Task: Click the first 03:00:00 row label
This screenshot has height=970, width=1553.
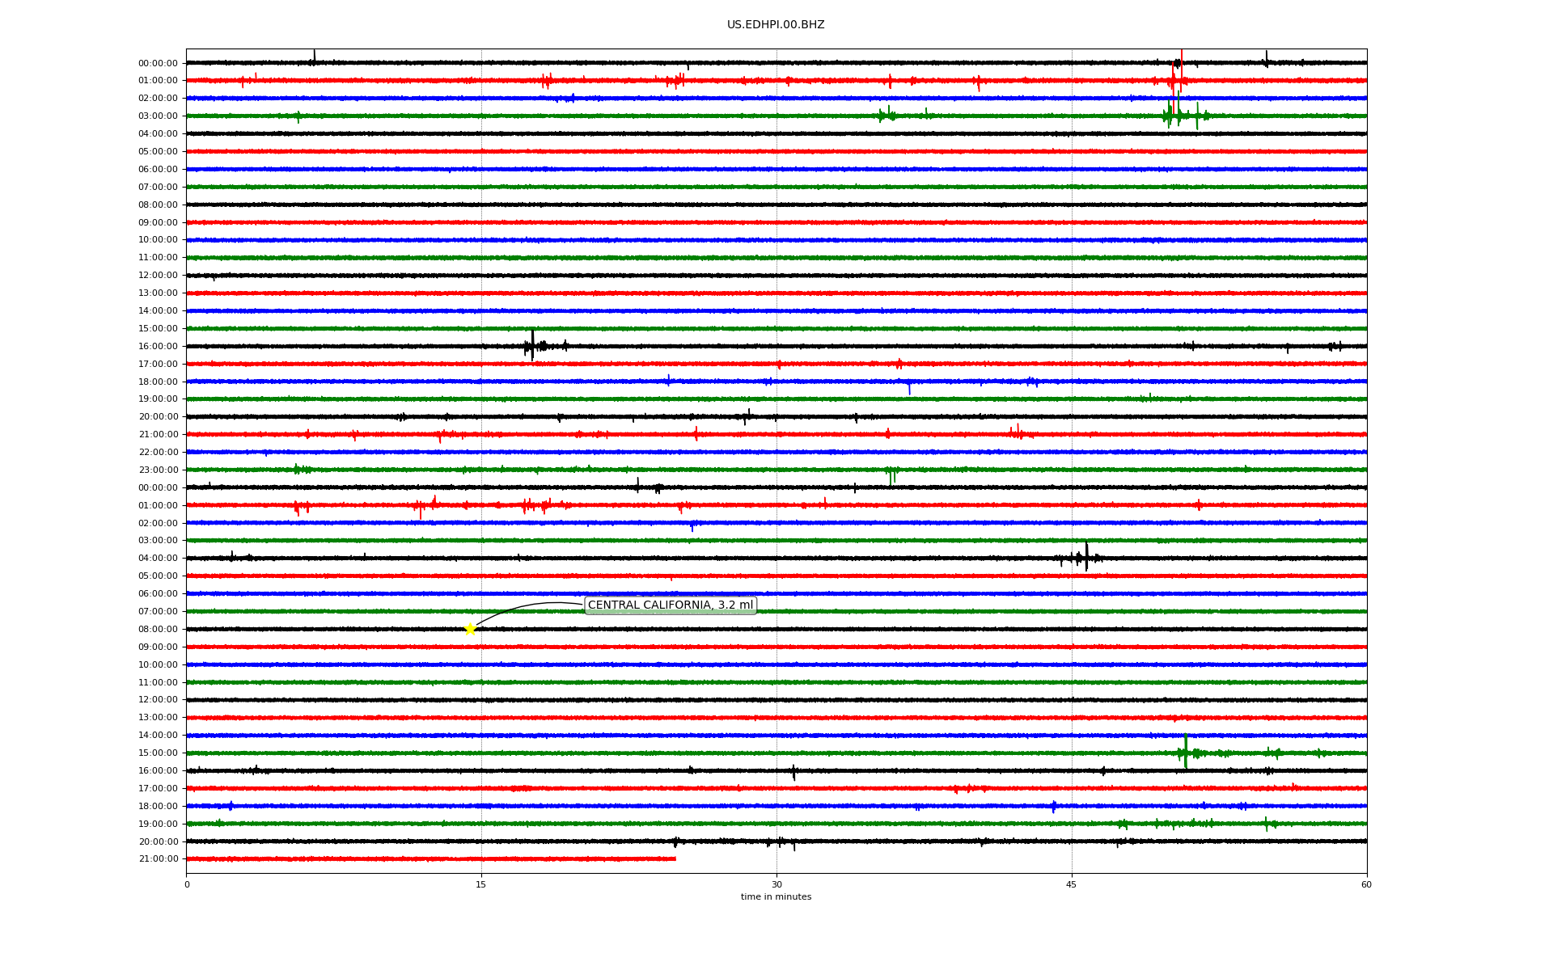Action: (x=158, y=116)
